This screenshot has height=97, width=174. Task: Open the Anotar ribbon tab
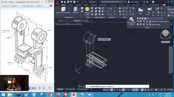click(x=121, y=5)
